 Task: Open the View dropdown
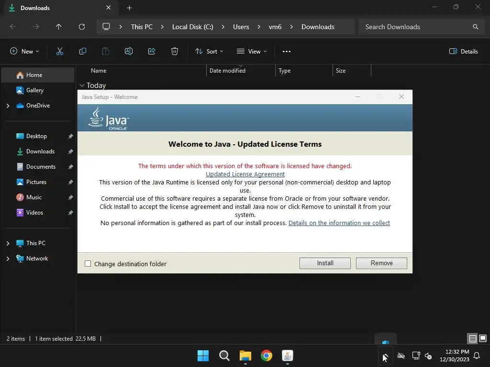pos(252,52)
